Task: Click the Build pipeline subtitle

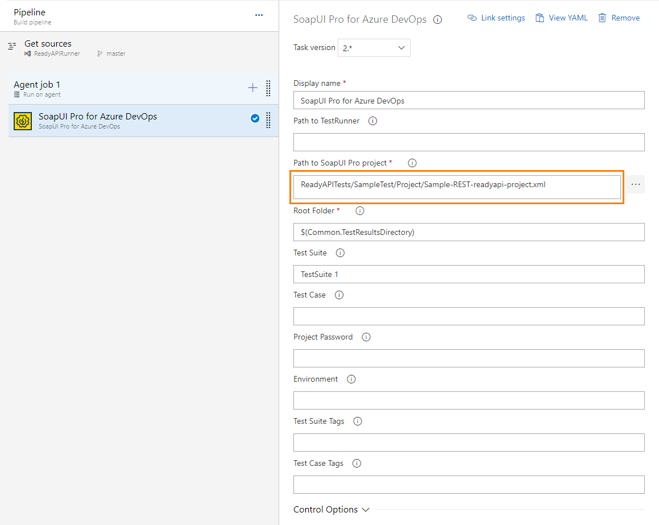Action: [32, 22]
